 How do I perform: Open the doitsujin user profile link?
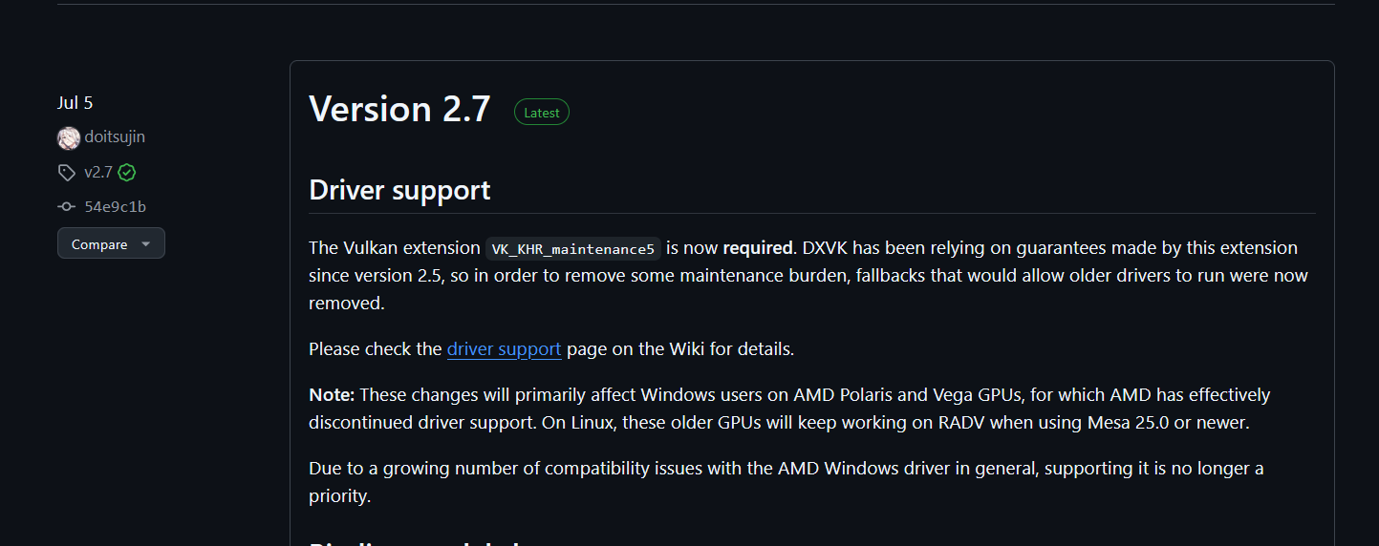tap(115, 137)
